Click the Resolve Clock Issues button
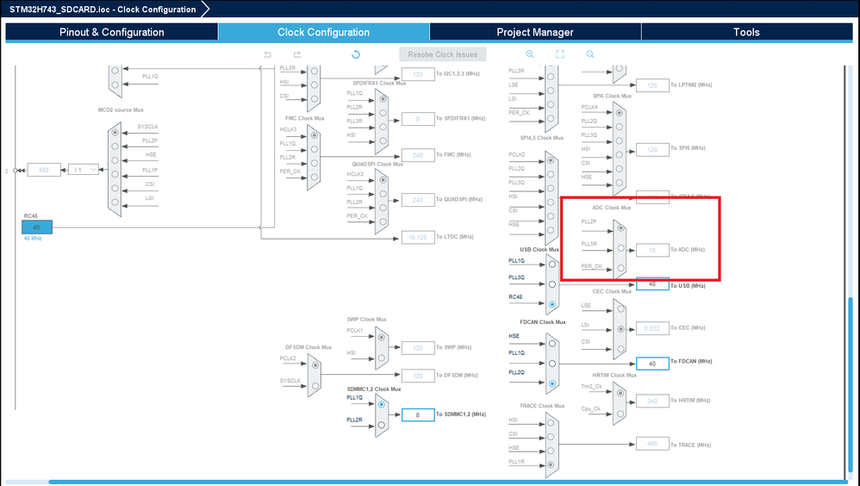Image resolution: width=860 pixels, height=486 pixels. pos(443,54)
